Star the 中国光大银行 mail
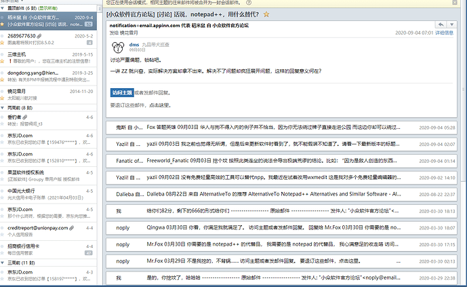 click(2, 198)
